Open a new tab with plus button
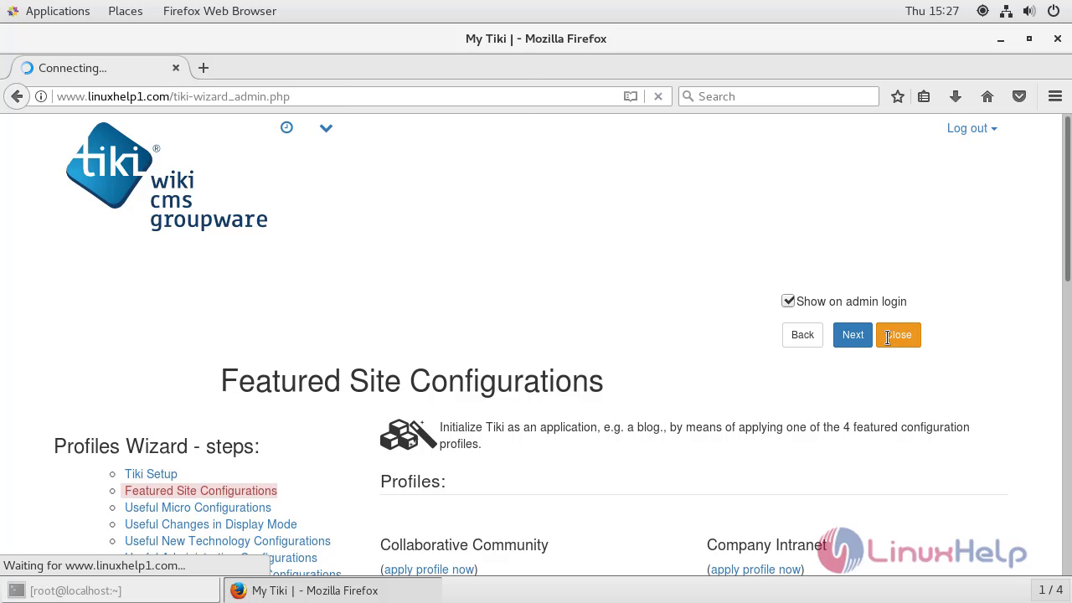Image resolution: width=1072 pixels, height=603 pixels. [x=204, y=68]
